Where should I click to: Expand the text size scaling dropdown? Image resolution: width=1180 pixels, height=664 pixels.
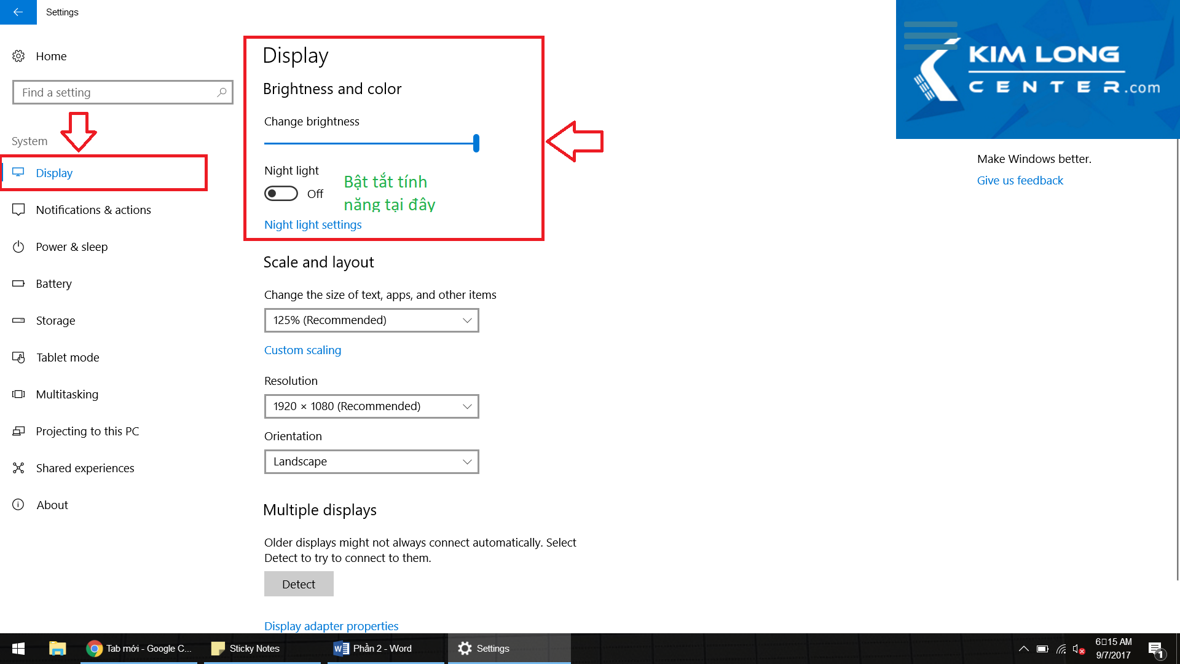coord(371,320)
